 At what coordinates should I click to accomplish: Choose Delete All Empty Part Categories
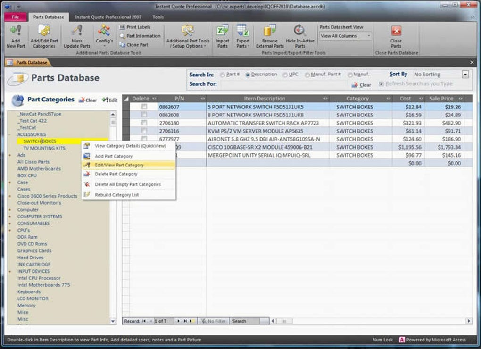[x=129, y=184]
